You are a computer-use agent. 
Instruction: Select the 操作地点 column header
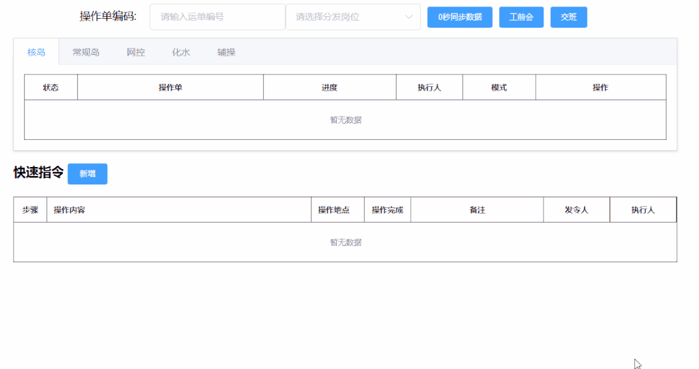(x=334, y=210)
